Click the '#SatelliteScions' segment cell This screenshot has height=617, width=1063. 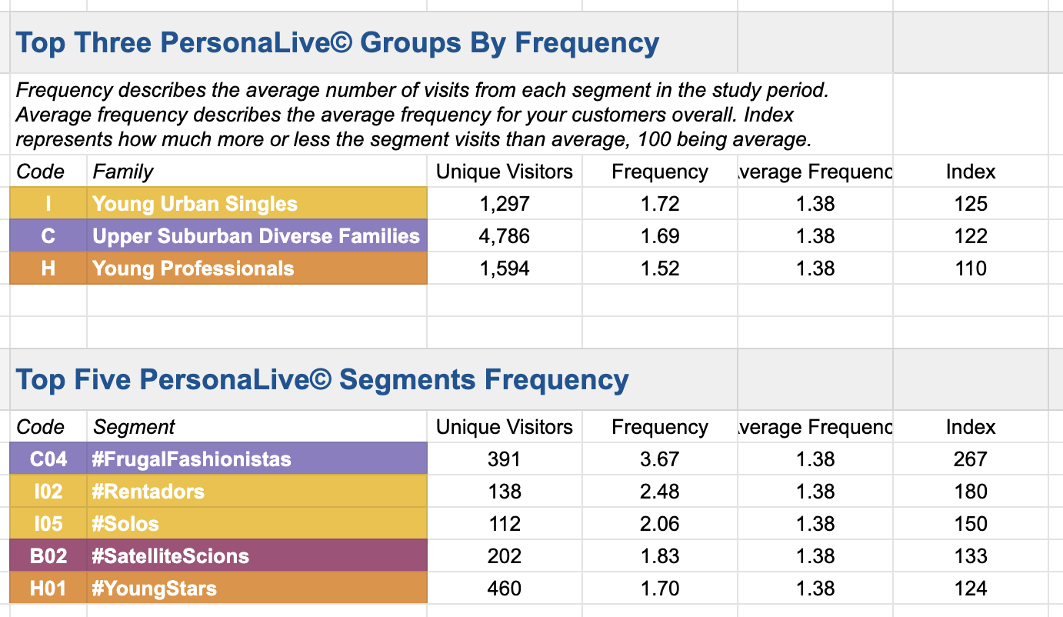coord(257,556)
